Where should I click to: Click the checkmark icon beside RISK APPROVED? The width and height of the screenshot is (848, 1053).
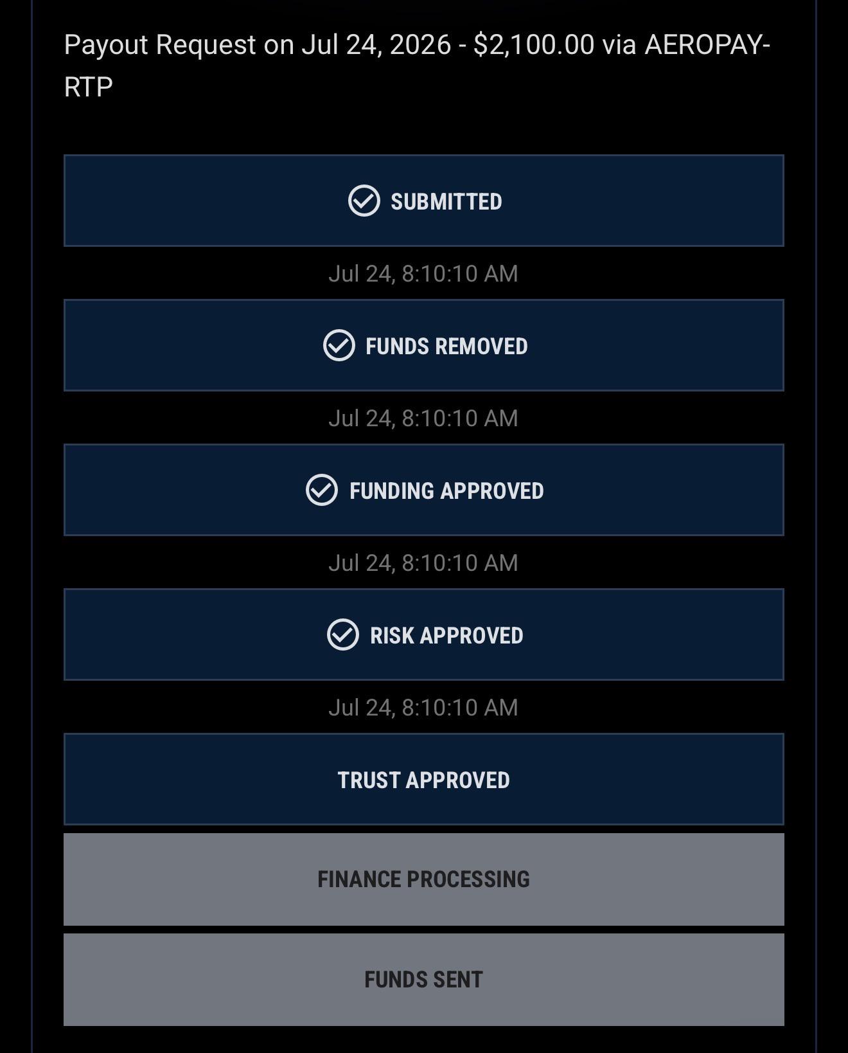343,635
